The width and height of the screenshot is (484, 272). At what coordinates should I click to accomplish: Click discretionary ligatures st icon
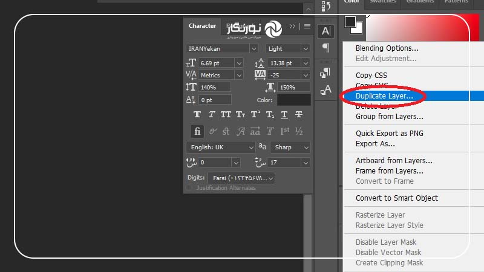[226, 131]
